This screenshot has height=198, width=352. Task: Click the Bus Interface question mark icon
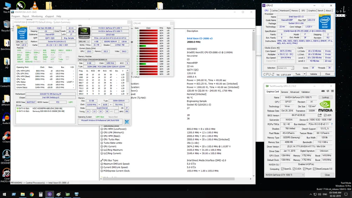pyautogui.click(x=332, y=124)
